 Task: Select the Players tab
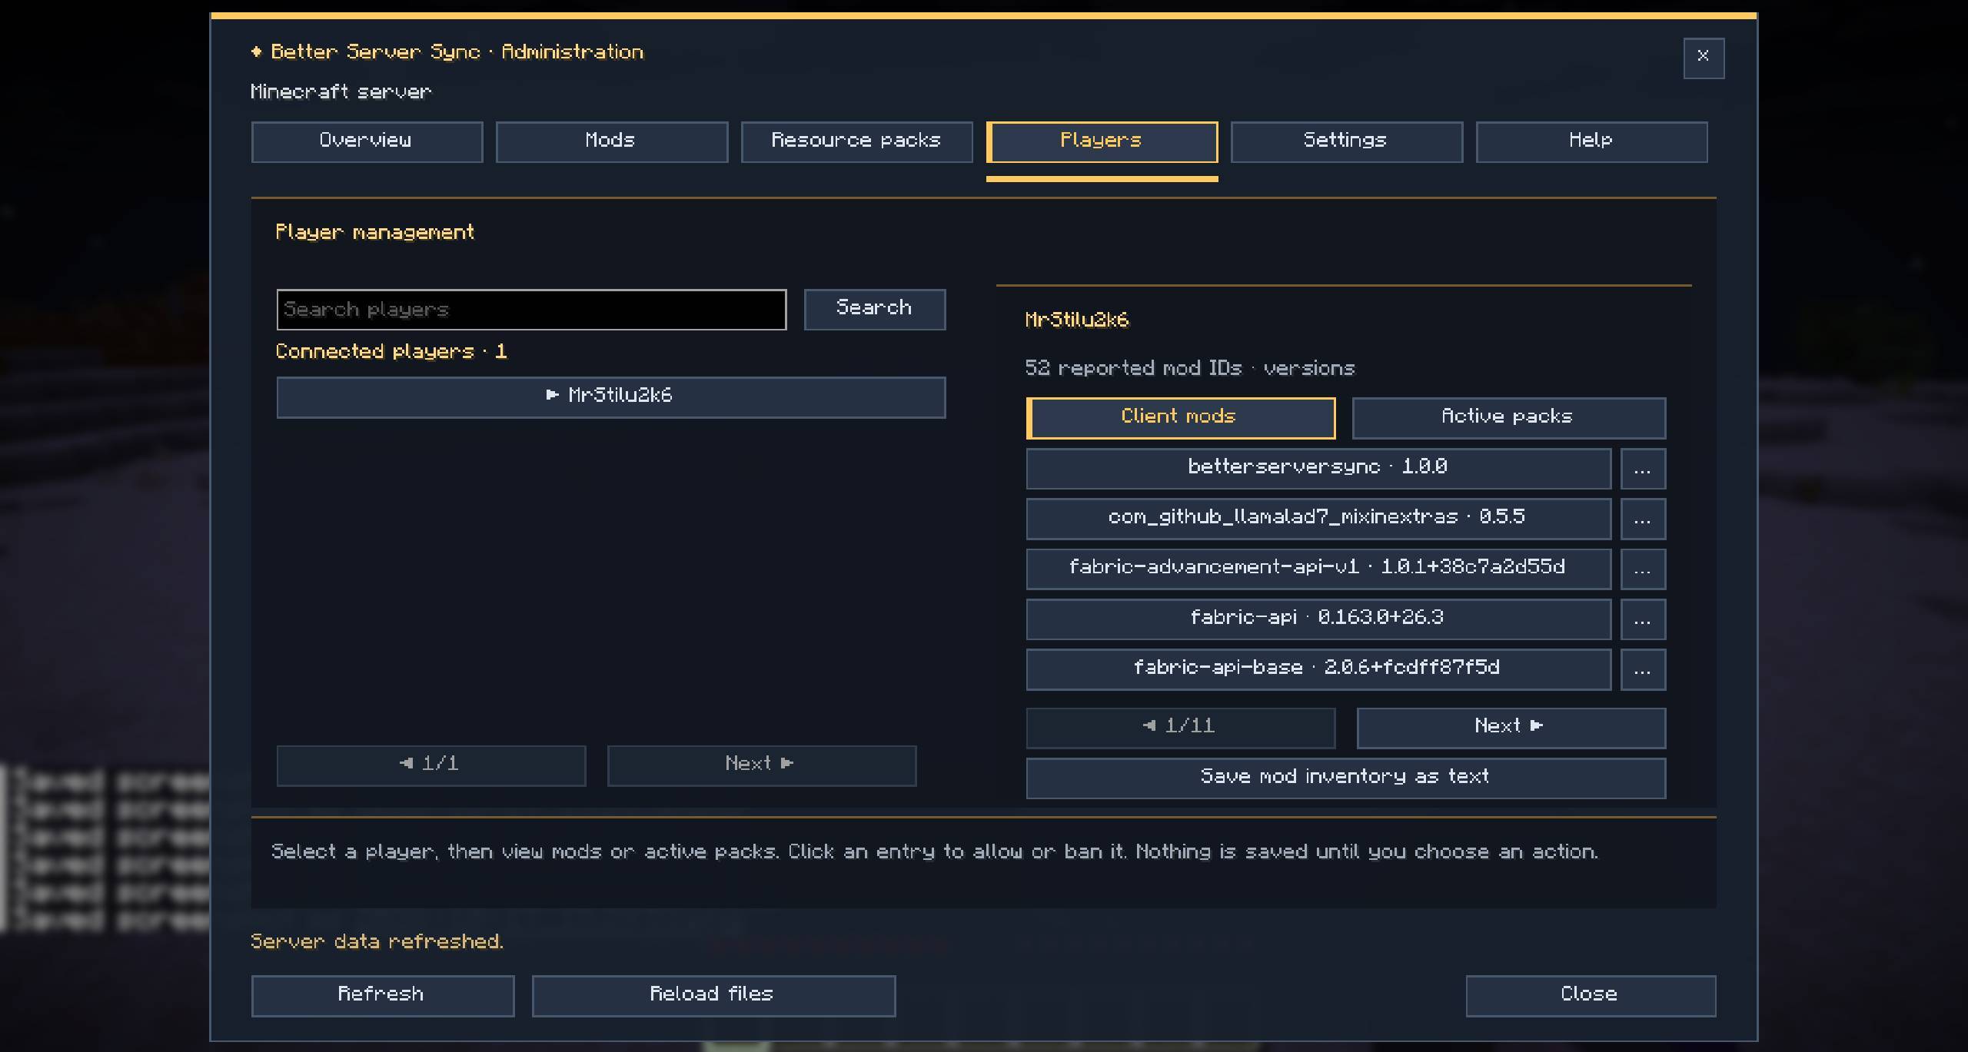(1102, 141)
